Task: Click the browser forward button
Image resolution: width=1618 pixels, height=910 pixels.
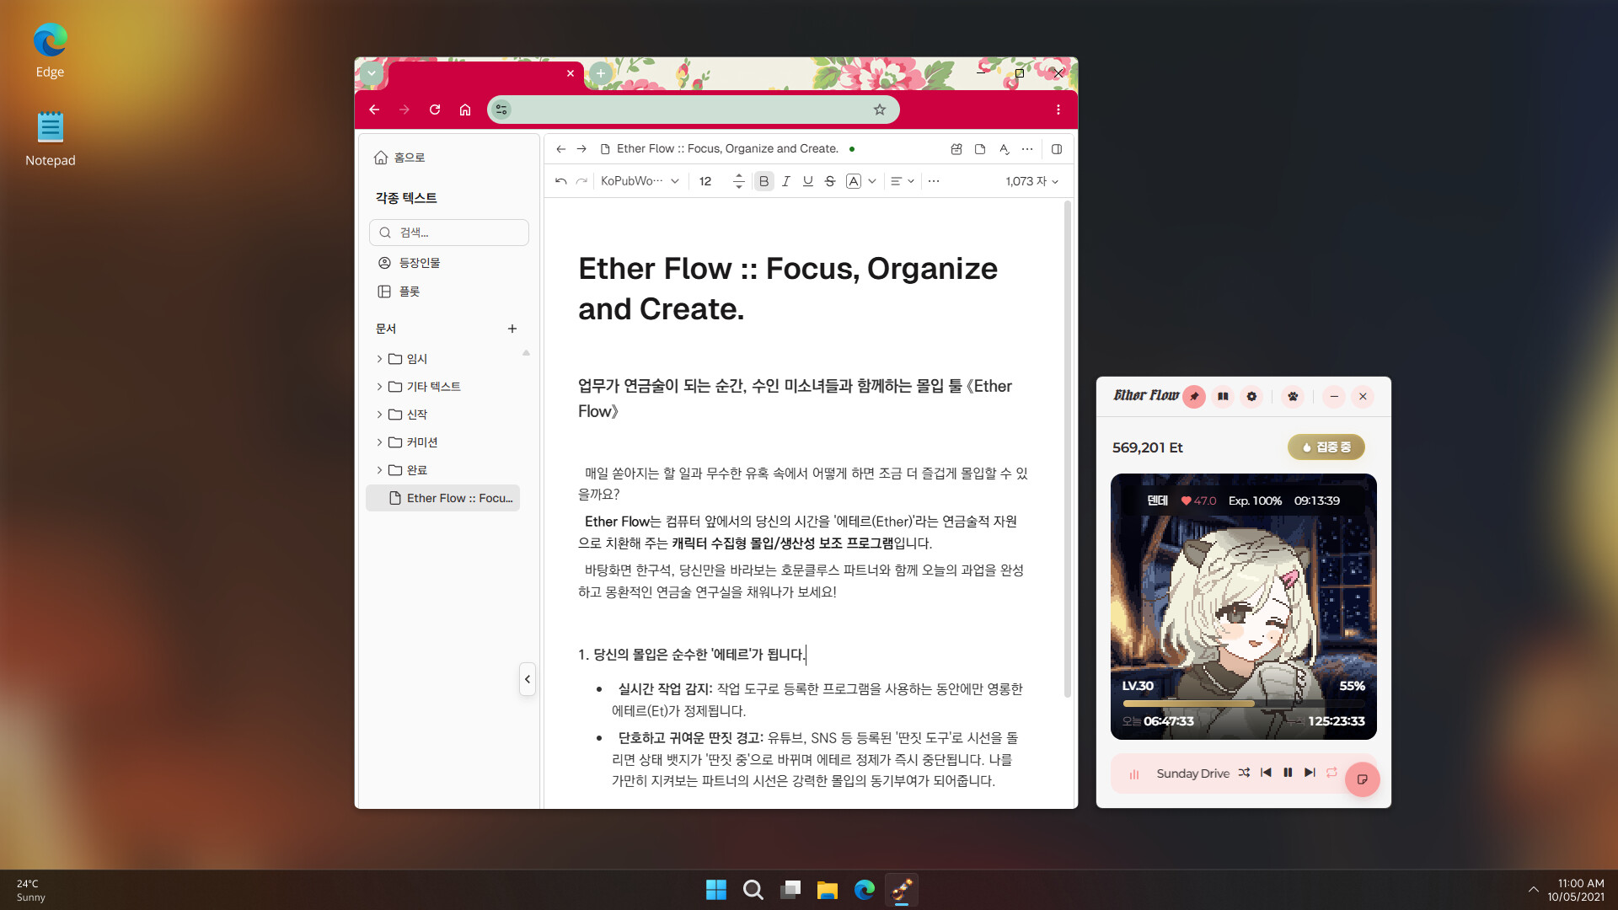Action: 404,110
